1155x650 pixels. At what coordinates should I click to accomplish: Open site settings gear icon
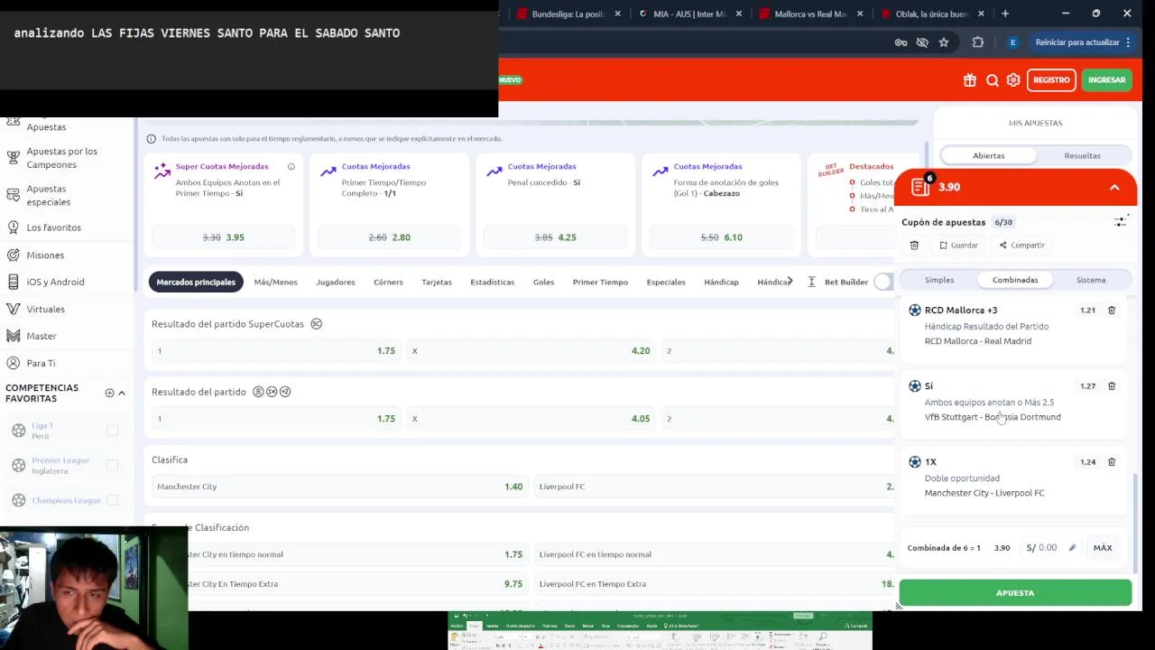1013,80
